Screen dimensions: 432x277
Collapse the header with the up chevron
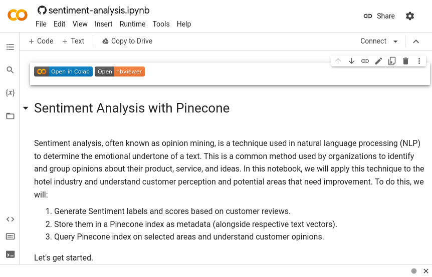(x=415, y=41)
